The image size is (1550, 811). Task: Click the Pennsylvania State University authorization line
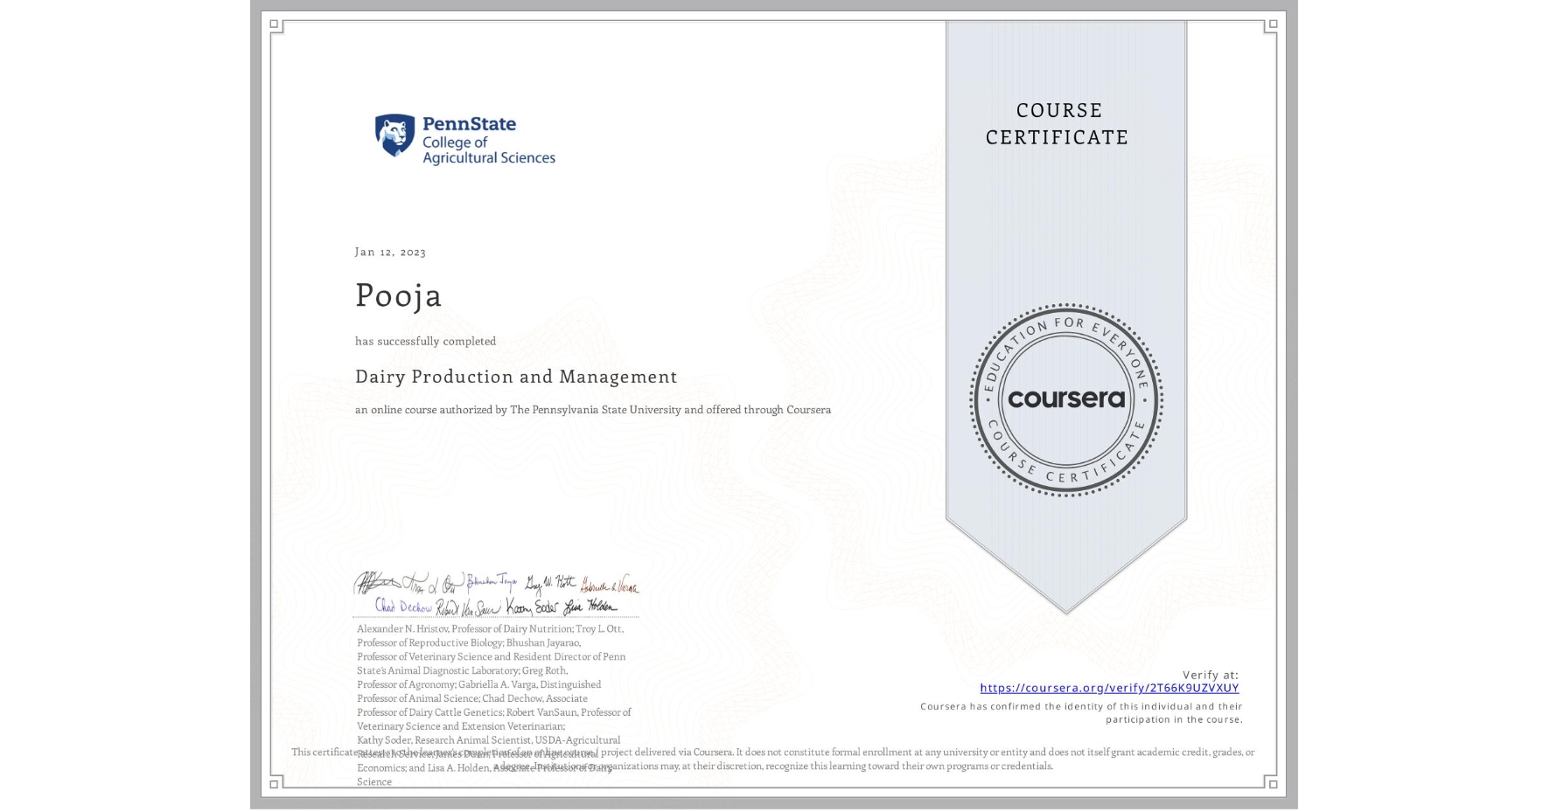click(x=593, y=409)
